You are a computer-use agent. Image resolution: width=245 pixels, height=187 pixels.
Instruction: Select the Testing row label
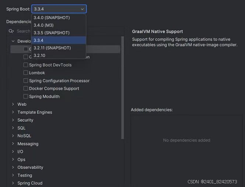pyautogui.click(x=25, y=175)
